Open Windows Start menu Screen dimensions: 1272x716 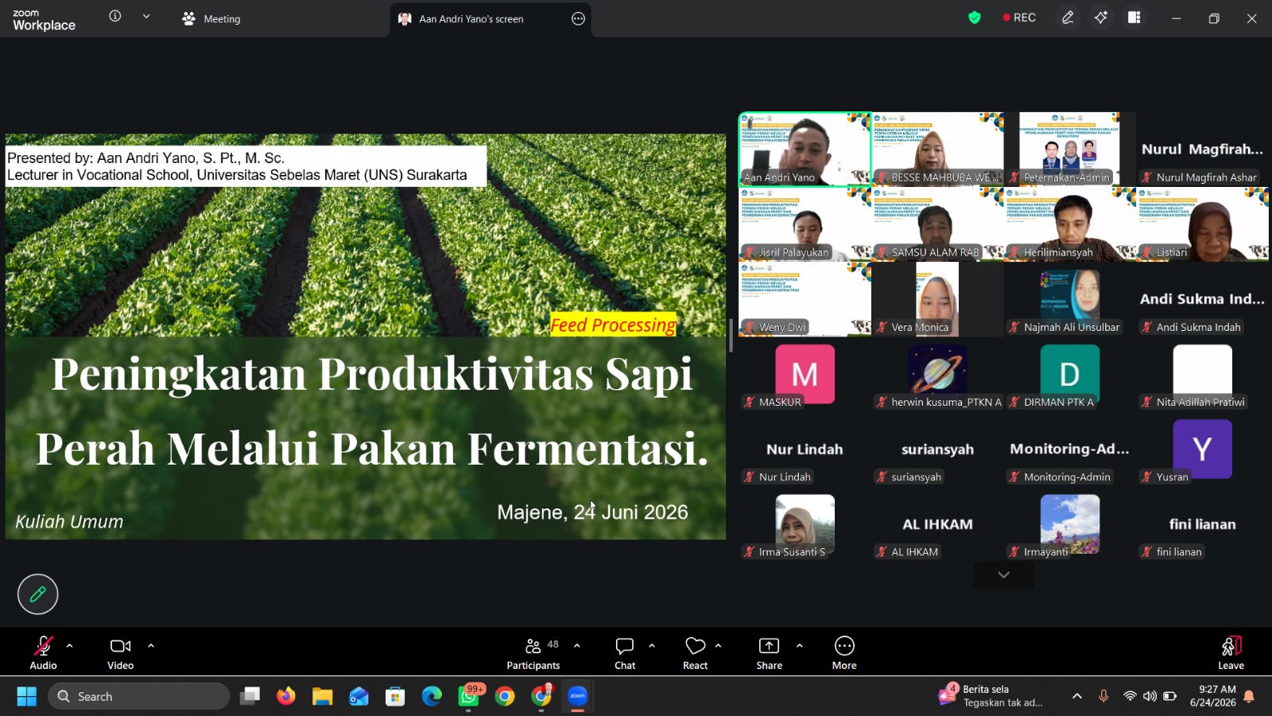point(27,697)
